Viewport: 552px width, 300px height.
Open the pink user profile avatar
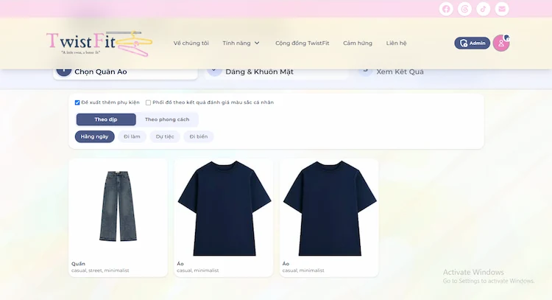coord(501,43)
